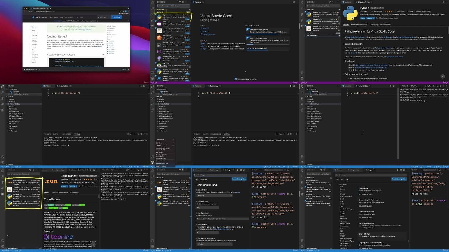Click Disable button on Code Runner page

click(x=64, y=186)
